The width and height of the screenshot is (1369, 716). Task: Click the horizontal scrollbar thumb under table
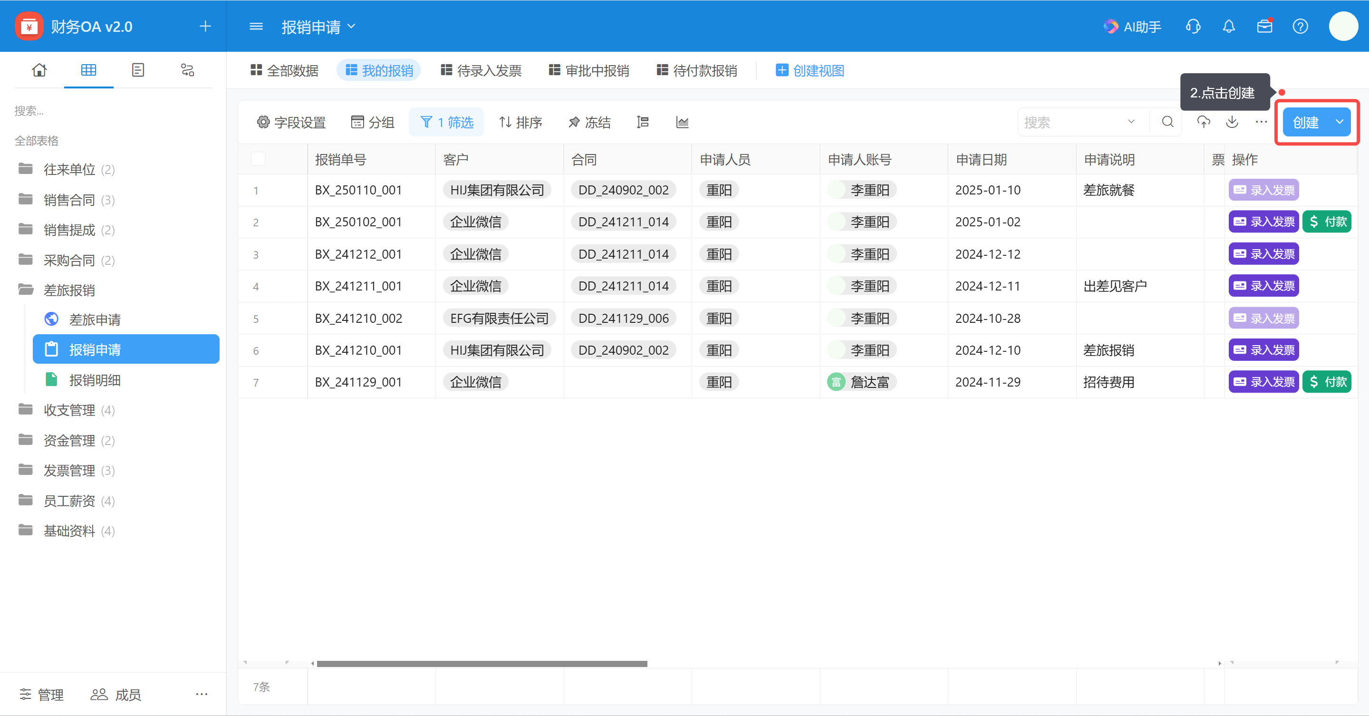pos(482,663)
